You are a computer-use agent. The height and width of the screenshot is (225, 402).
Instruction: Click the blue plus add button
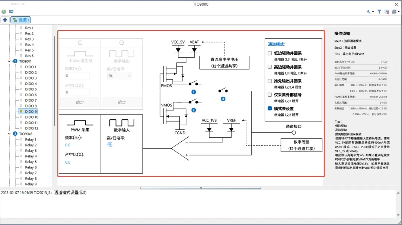tap(5, 20)
